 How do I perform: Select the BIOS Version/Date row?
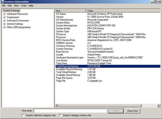[x=108, y=40]
